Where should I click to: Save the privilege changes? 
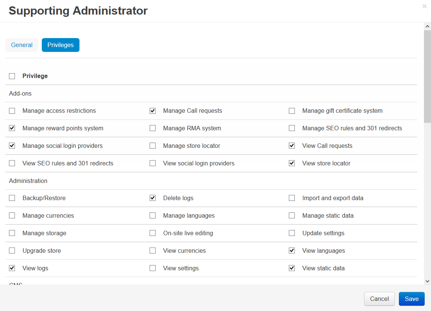tap(412, 299)
